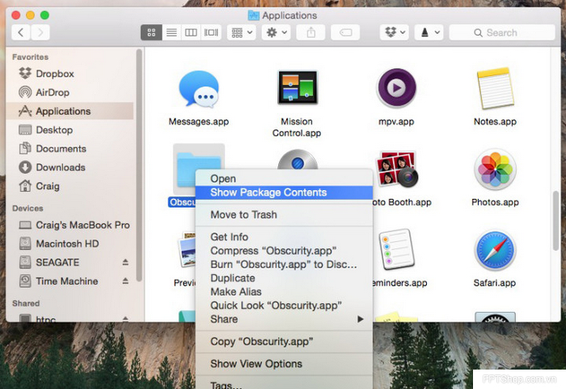Open the dropdown right of Dropbox
Image resolution: width=566 pixels, height=389 pixels.
tap(429, 32)
